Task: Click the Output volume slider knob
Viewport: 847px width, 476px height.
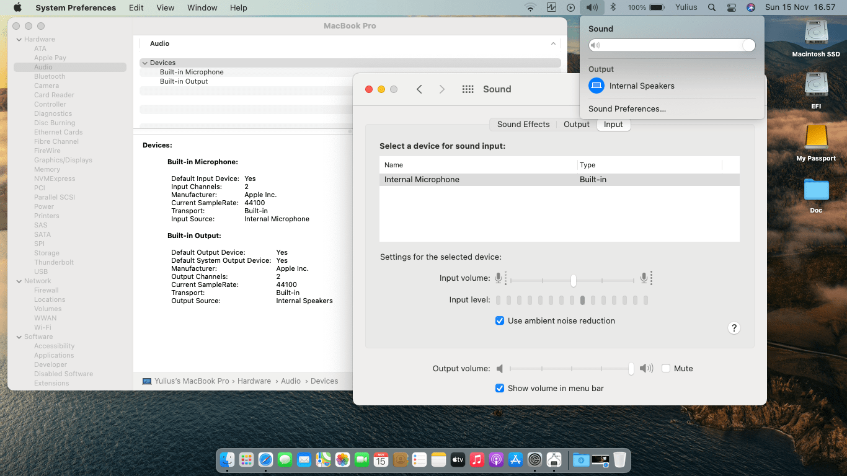Action: pyautogui.click(x=631, y=368)
